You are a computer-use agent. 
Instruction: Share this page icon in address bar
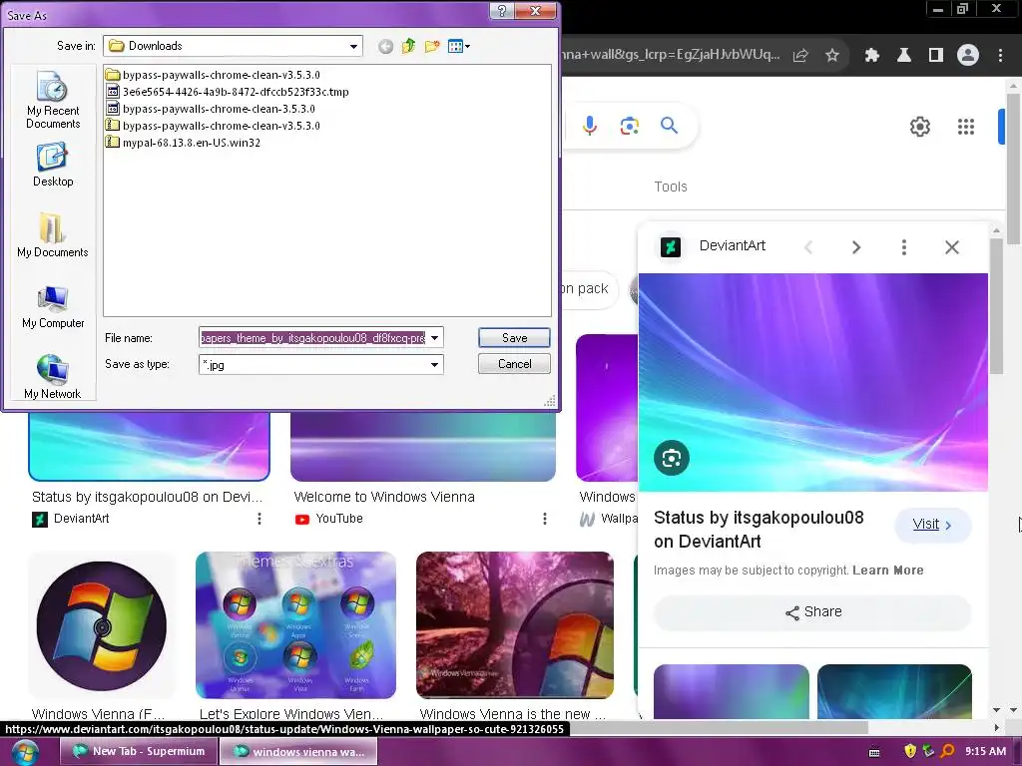click(x=800, y=56)
